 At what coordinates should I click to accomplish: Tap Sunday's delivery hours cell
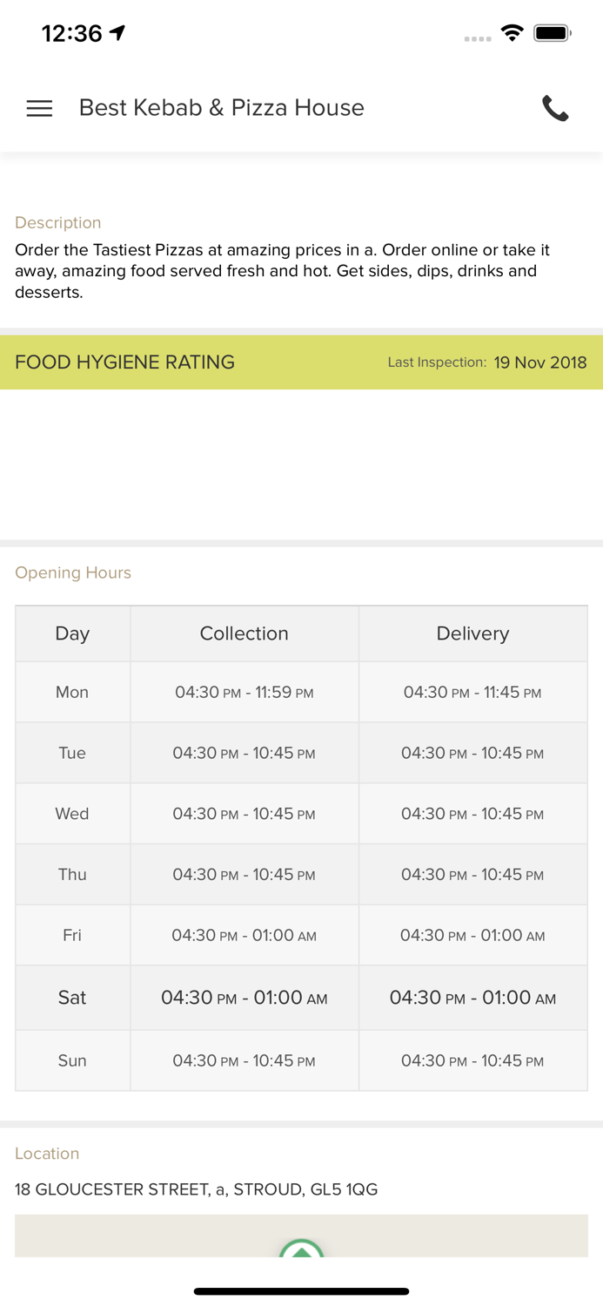472,1060
